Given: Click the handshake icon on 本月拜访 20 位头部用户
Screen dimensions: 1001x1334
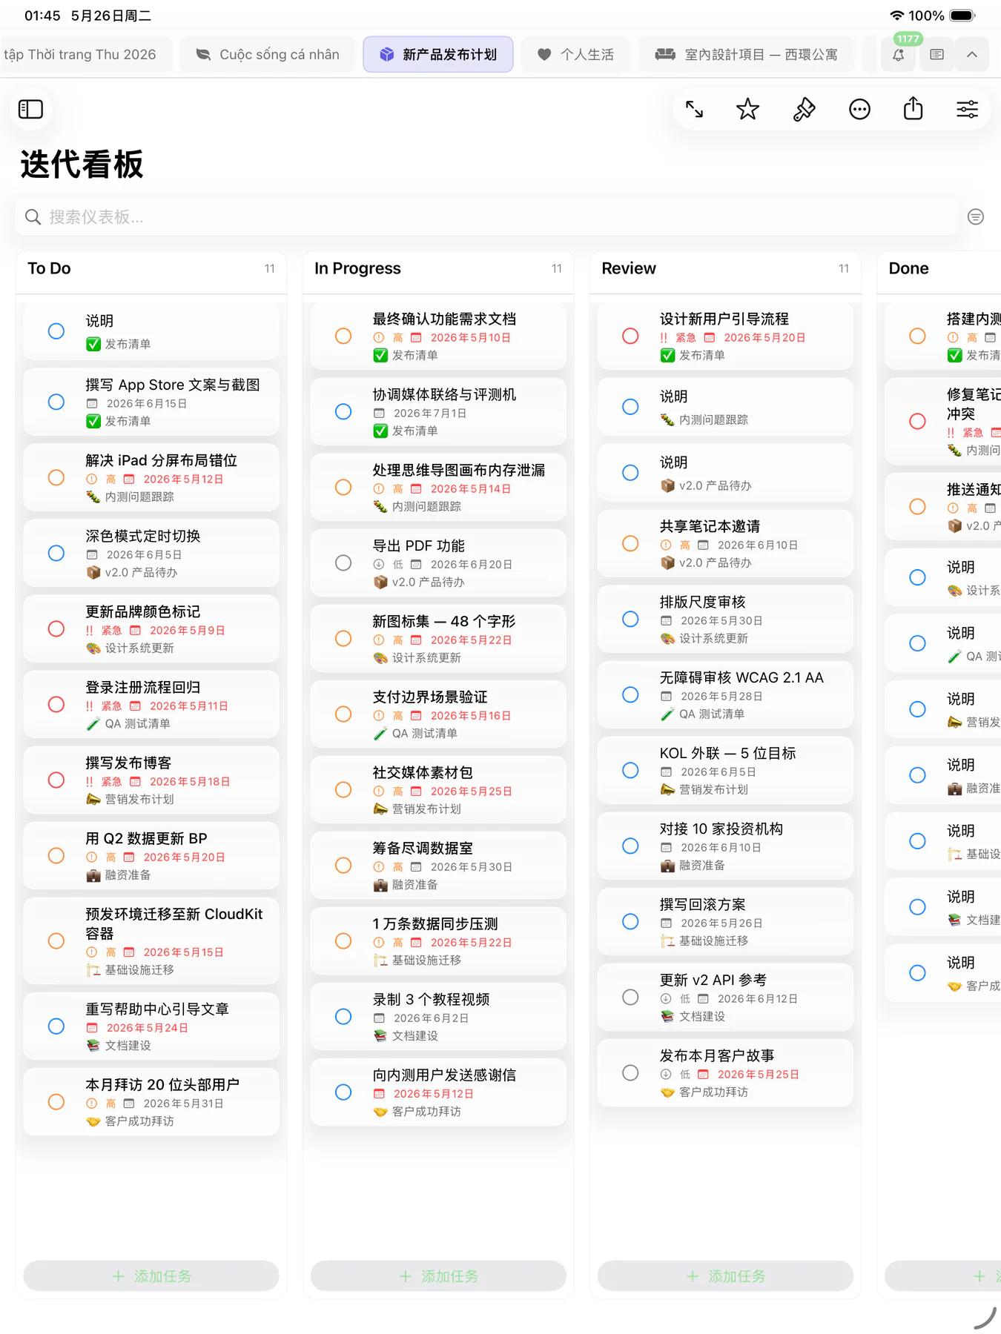Looking at the screenshot, I should [x=93, y=1121].
